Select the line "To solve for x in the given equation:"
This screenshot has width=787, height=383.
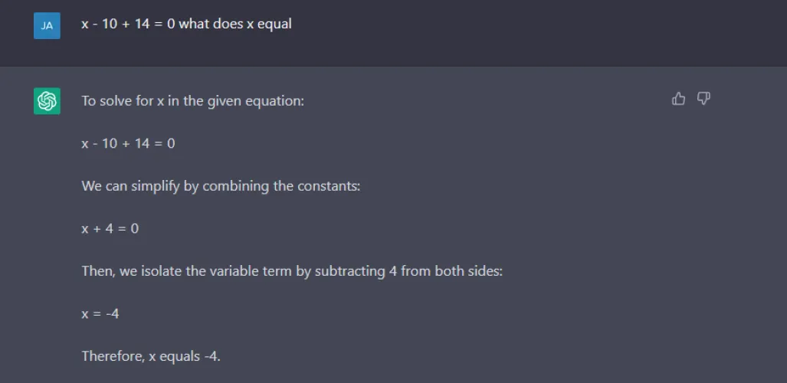(x=192, y=100)
